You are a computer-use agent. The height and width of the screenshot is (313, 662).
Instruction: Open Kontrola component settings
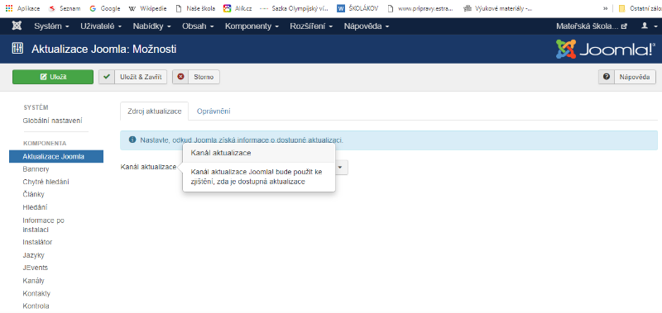point(36,306)
